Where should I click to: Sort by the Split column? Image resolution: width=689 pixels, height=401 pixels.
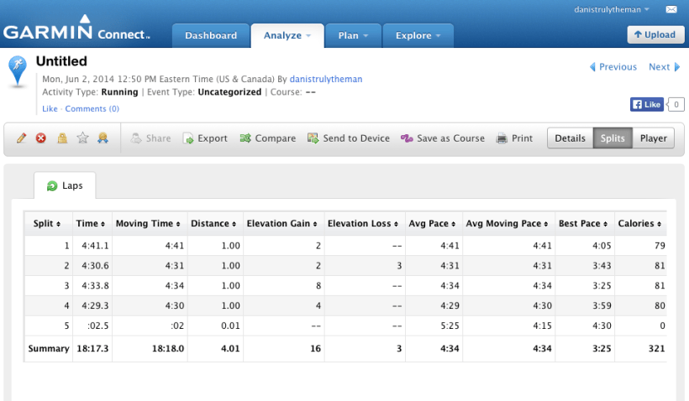(x=46, y=223)
